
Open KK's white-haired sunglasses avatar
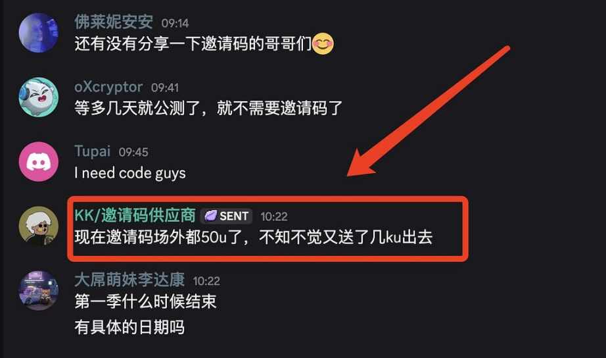click(39, 226)
